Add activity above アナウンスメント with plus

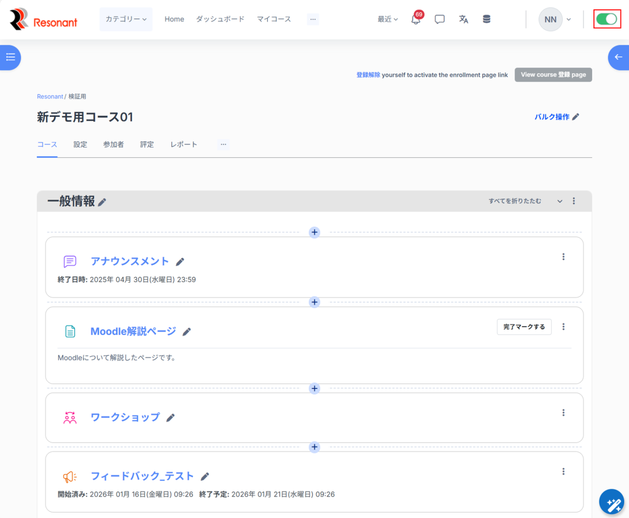[314, 232]
